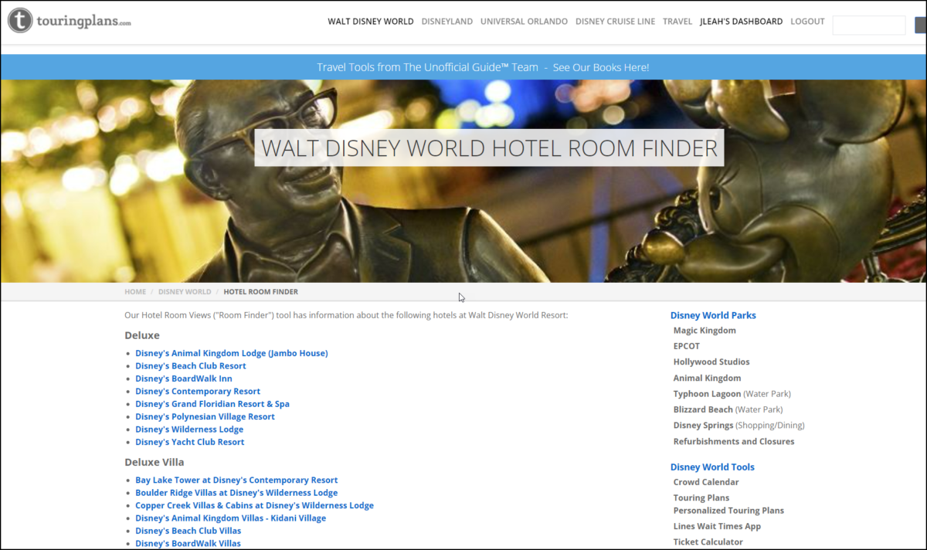This screenshot has width=927, height=550.
Task: Open the Ticket Calculator tool
Action: point(708,542)
